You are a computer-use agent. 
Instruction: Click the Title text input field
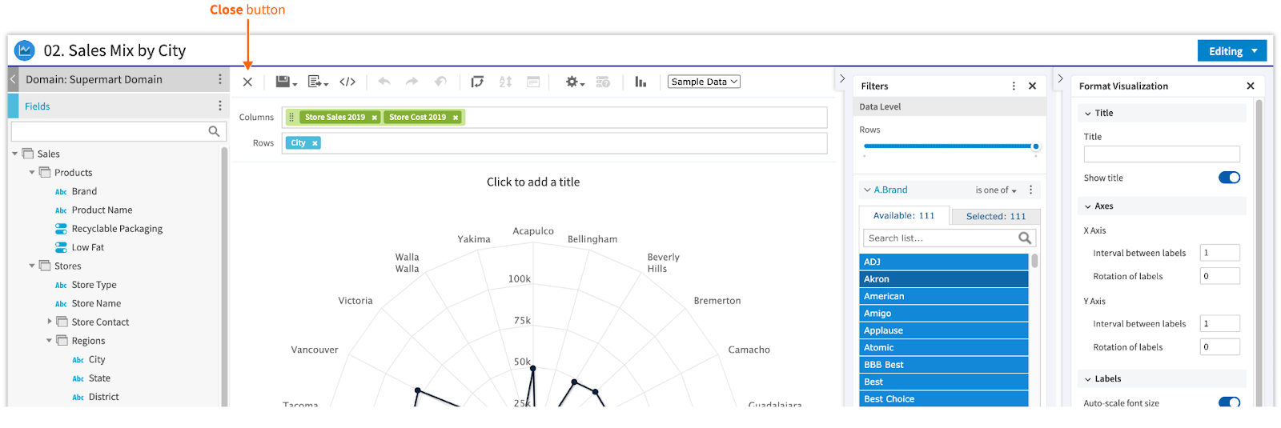[x=1162, y=154]
